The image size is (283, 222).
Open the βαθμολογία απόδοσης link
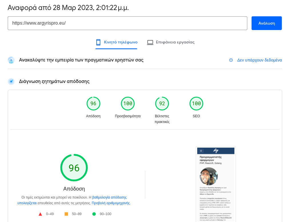(109, 197)
